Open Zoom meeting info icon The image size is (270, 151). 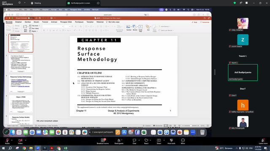click(19, 3)
